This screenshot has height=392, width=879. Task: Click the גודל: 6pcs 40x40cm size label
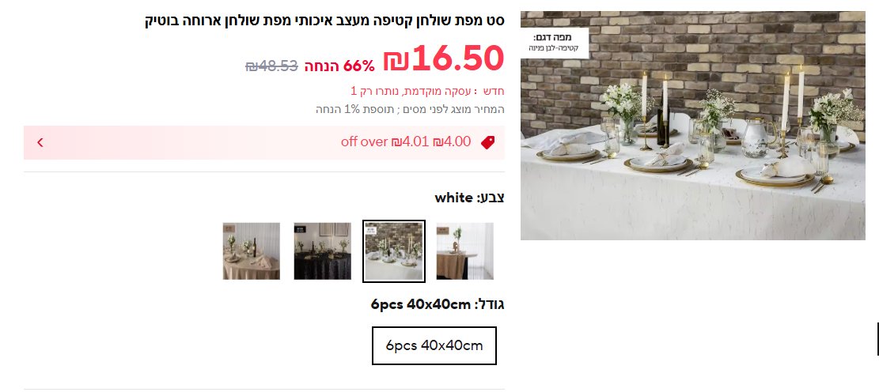438,304
